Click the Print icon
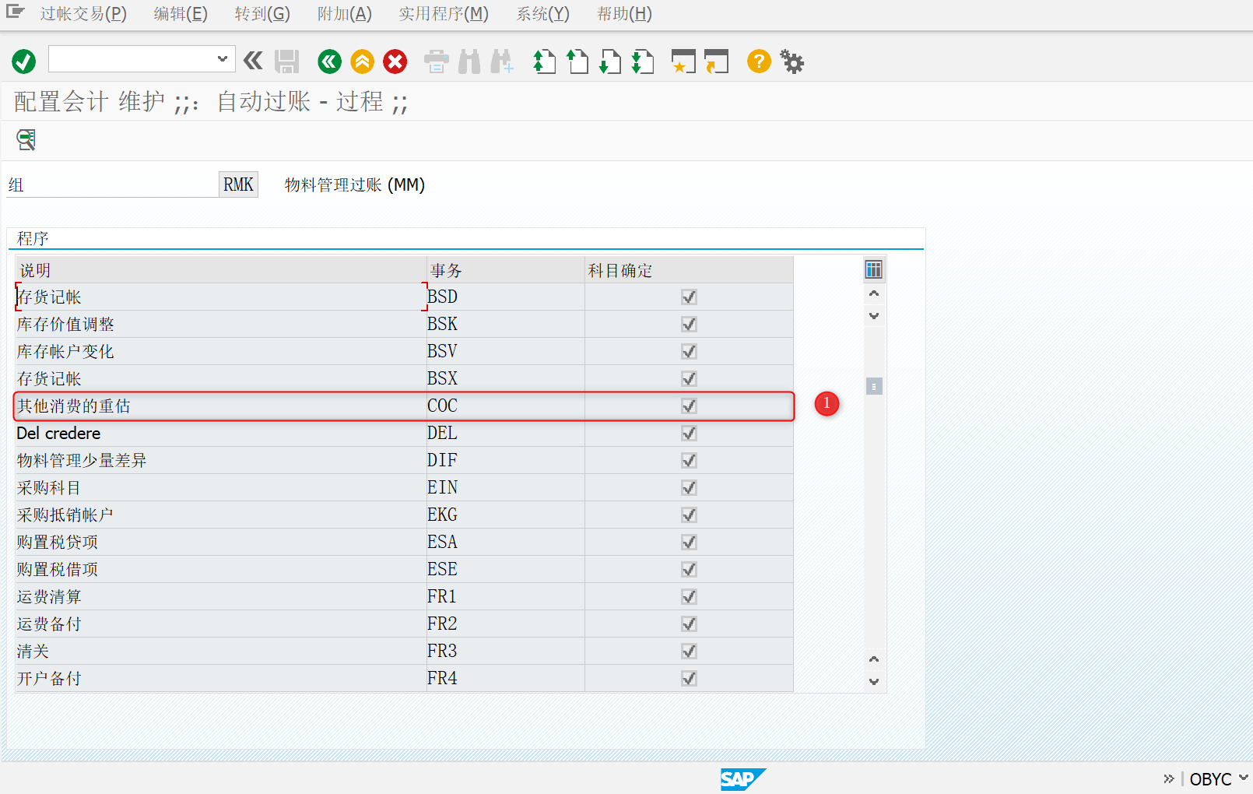 click(436, 61)
